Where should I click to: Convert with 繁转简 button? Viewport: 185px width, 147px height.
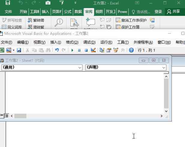pos(36,20)
